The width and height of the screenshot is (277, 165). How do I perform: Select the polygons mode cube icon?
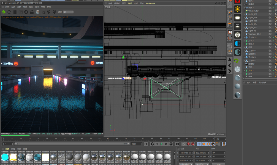[230, 24]
